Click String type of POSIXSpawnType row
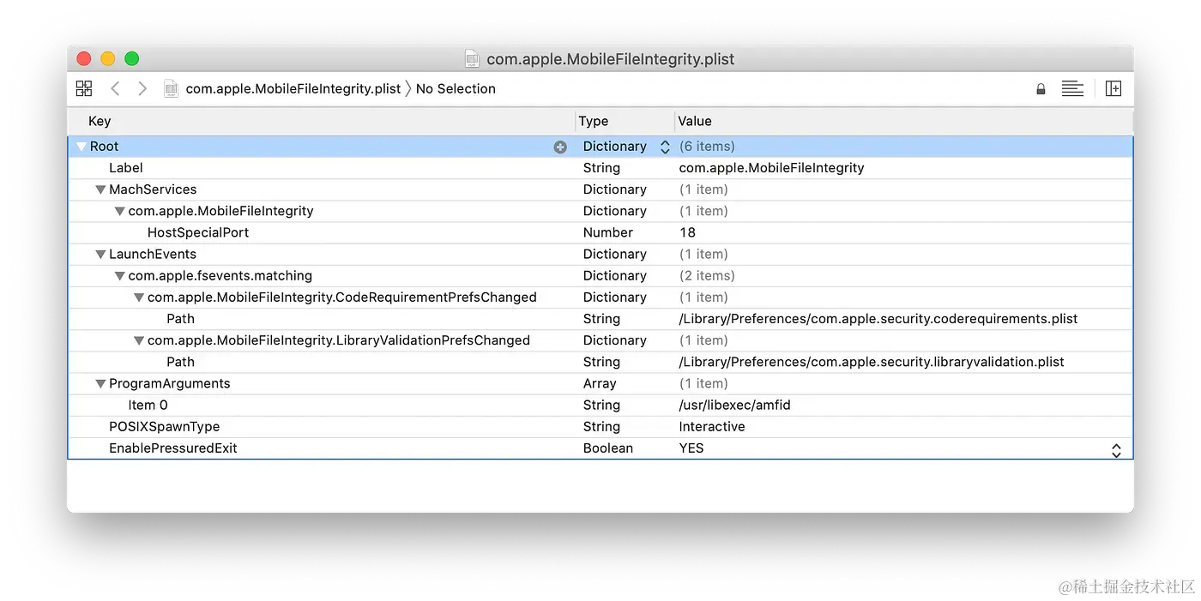The width and height of the screenshot is (1201, 601). (x=601, y=427)
